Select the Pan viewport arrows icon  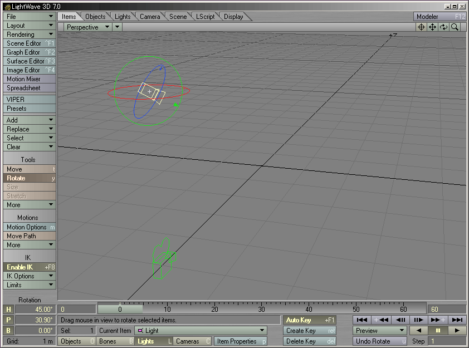432,27
